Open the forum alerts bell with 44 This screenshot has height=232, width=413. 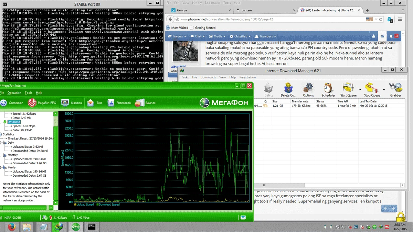pos(394,36)
